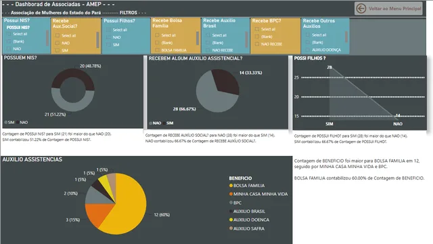Click the scrollbar in Recebe Bolsa Familia filter
The height and width of the screenshot is (244, 433).
tap(198, 38)
